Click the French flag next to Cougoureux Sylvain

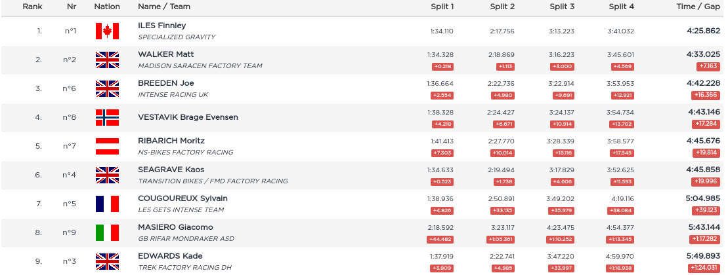point(107,204)
